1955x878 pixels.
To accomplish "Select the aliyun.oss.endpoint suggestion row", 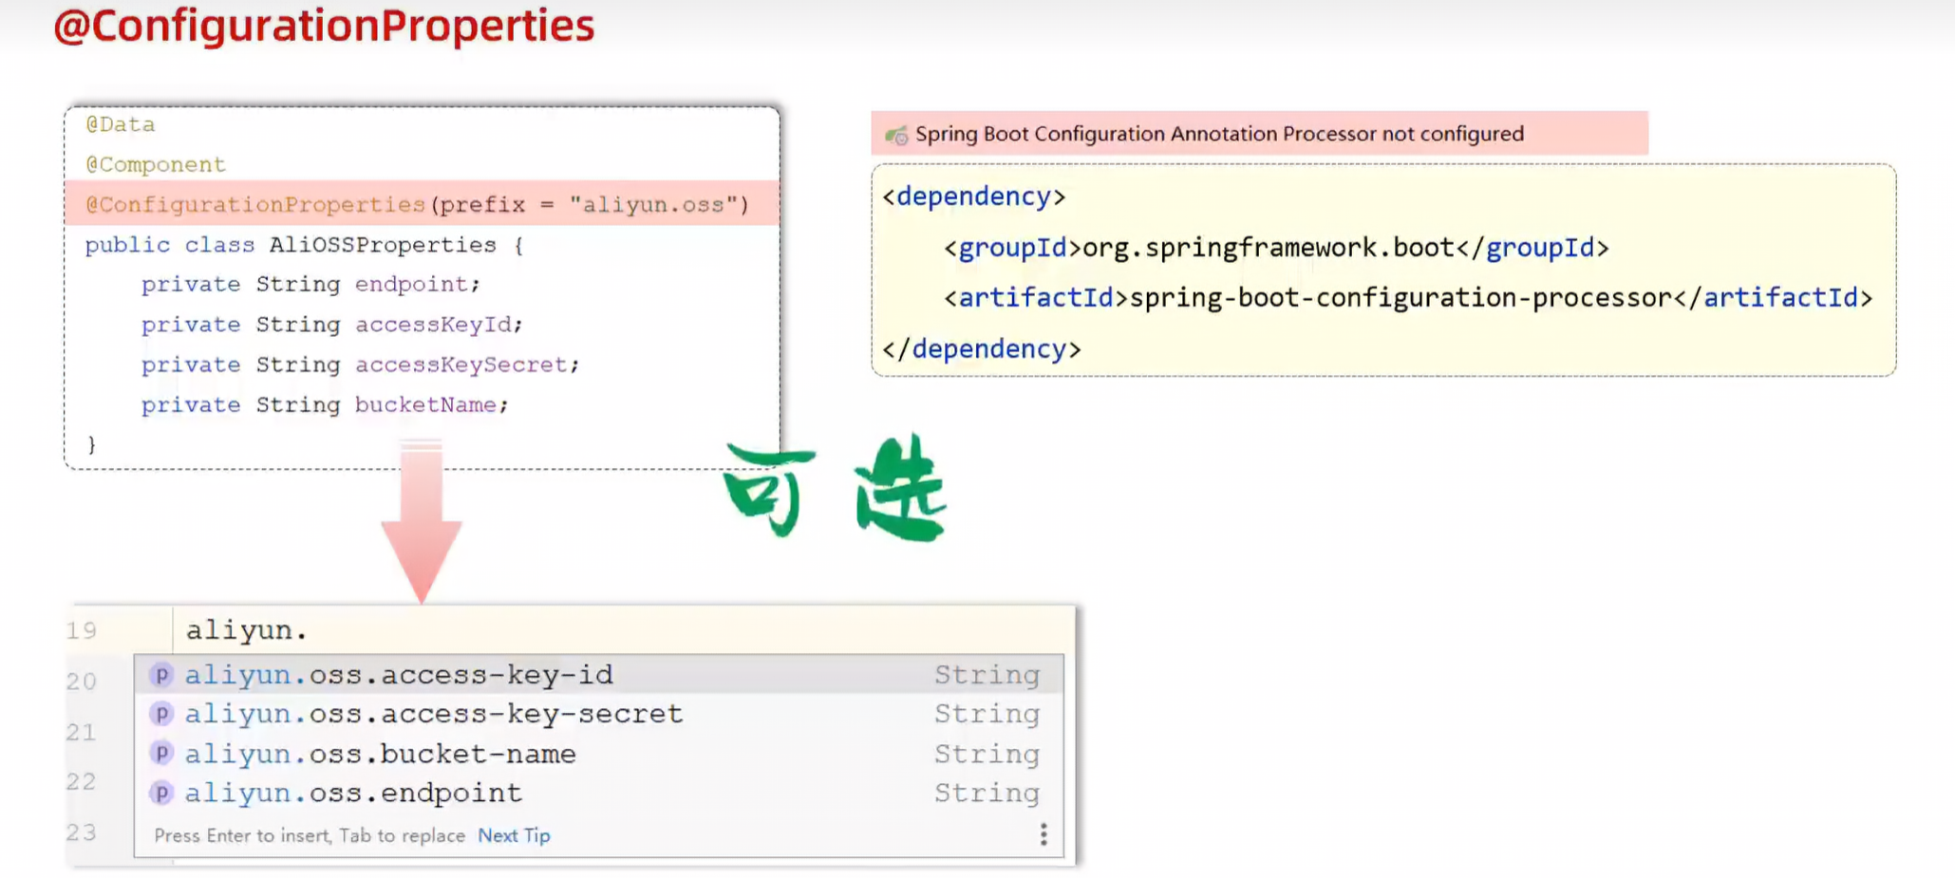I will (353, 793).
